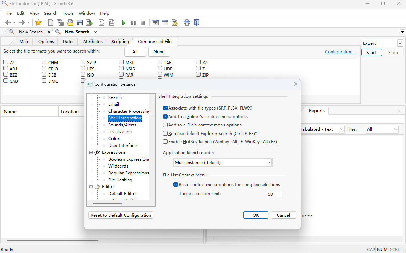The height and width of the screenshot is (253, 406).
Task: Uncheck Associate with file types option
Action: tap(165, 108)
